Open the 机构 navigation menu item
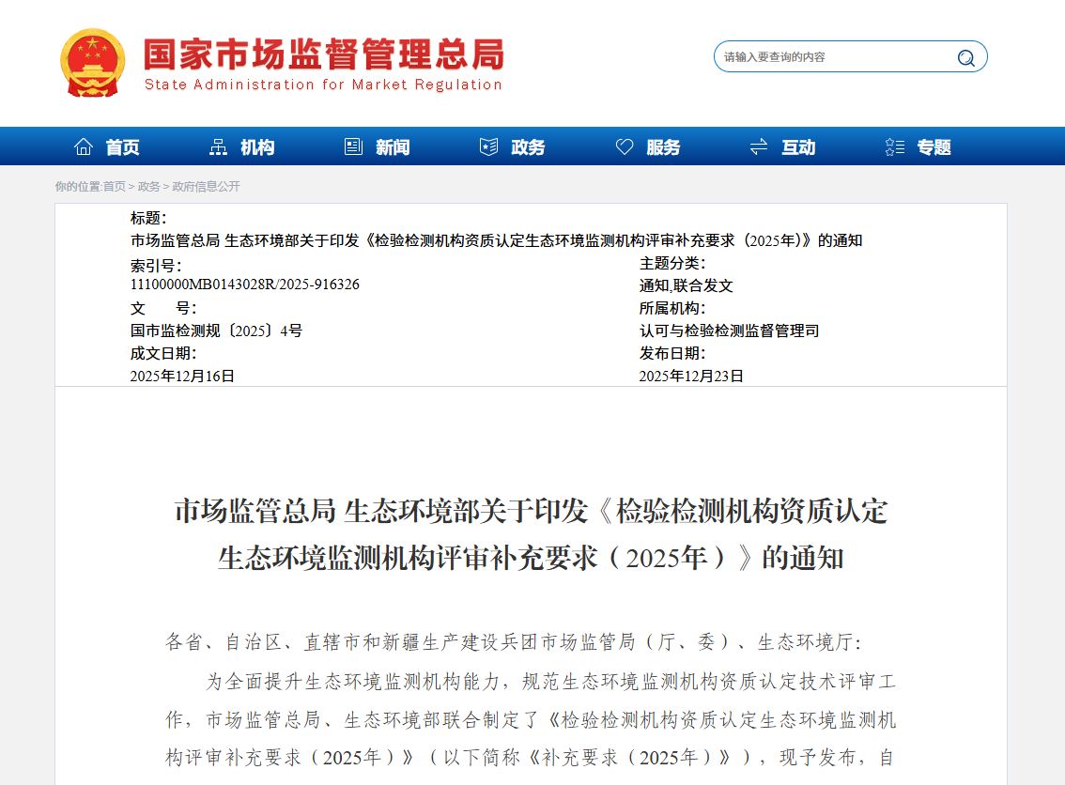The image size is (1065, 785). (257, 147)
